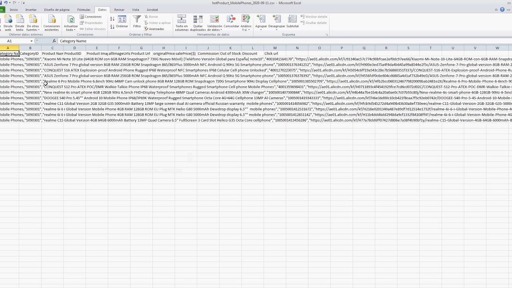Click the DOOGEE S40 Pro row
Image resolution: width=512 pixels, height=288 pixels.
tap(256, 98)
